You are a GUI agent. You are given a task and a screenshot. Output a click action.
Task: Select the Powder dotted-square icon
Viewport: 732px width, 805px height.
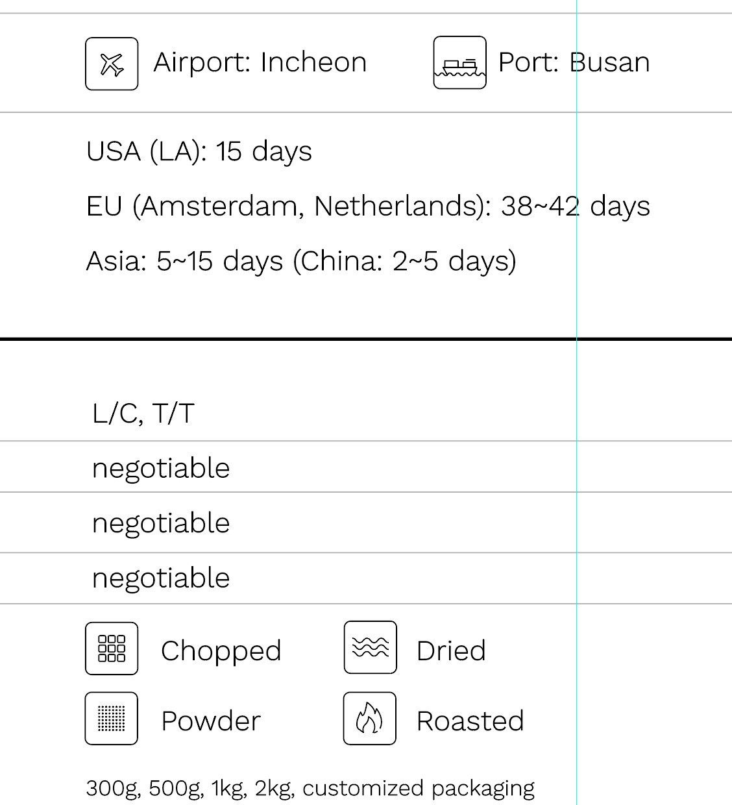[x=112, y=718]
